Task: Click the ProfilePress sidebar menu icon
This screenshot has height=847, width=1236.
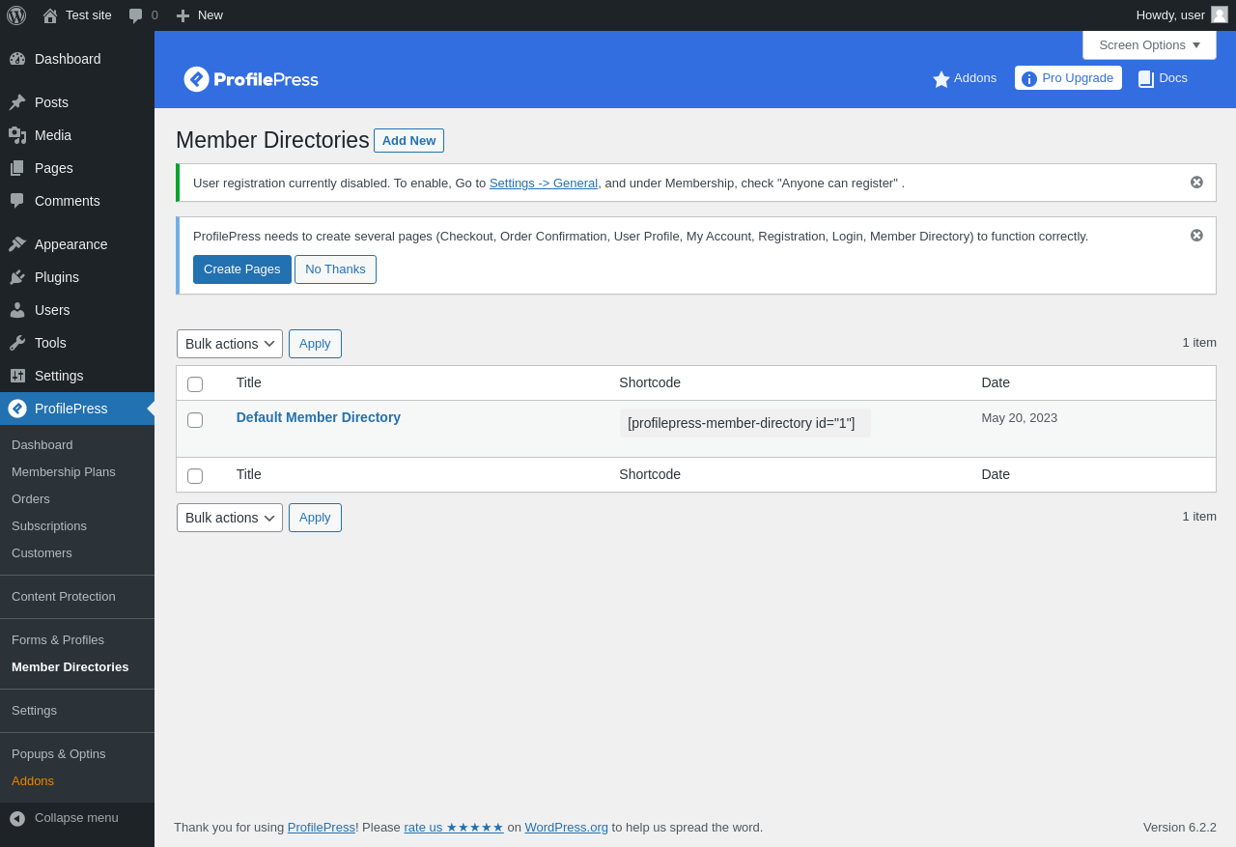Action: tap(17, 409)
